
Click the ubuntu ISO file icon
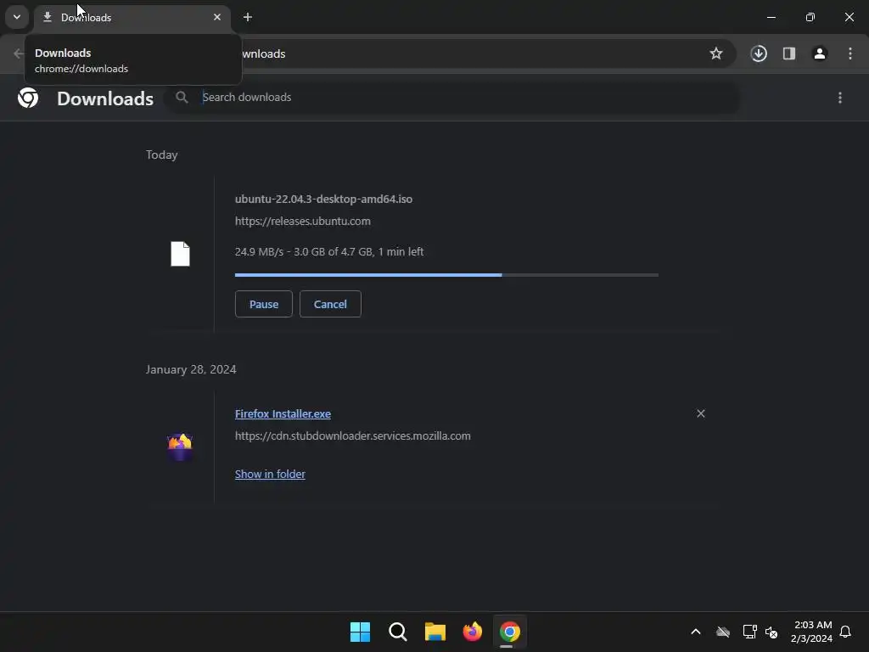180,254
